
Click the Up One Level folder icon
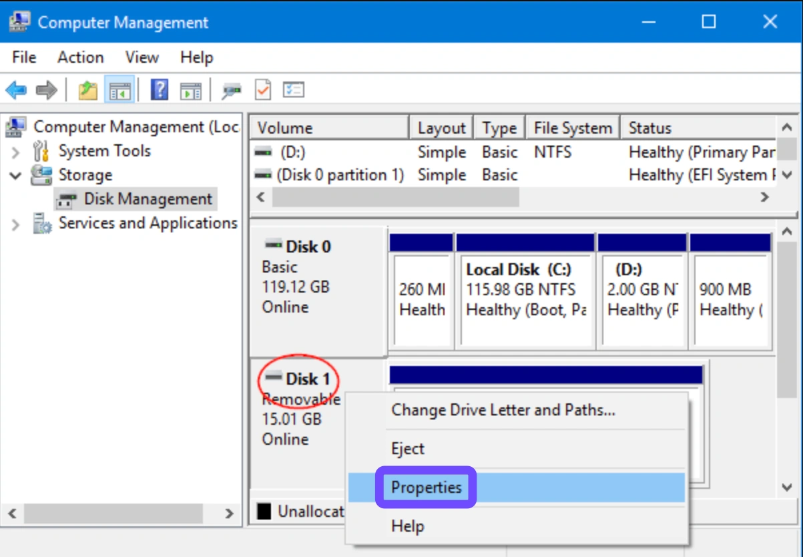pos(87,90)
